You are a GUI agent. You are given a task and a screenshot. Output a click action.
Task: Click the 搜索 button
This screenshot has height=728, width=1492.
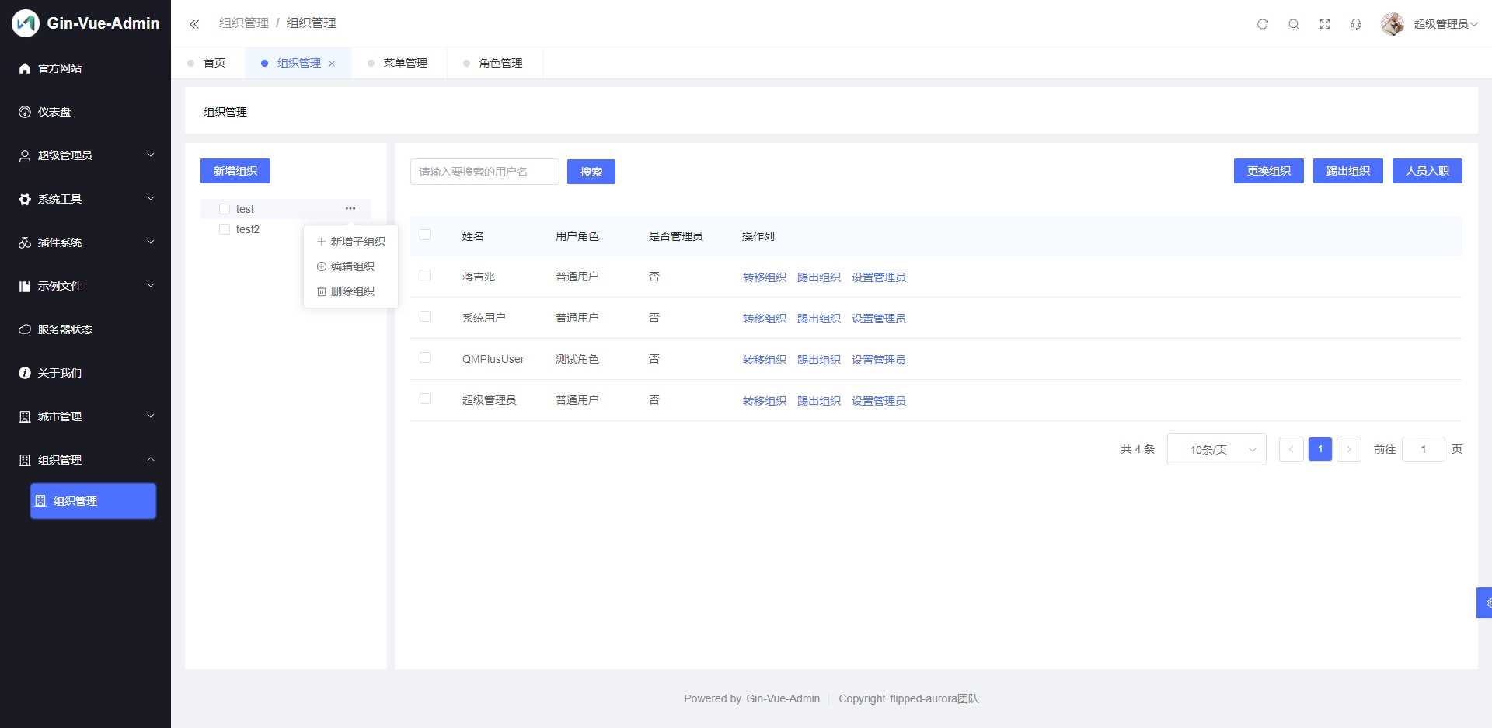pyautogui.click(x=591, y=172)
